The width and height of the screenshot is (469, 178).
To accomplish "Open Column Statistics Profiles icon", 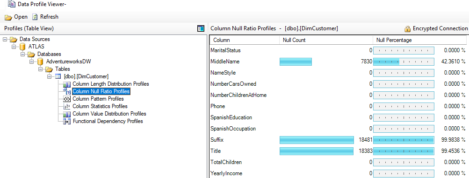I will click(67, 106).
